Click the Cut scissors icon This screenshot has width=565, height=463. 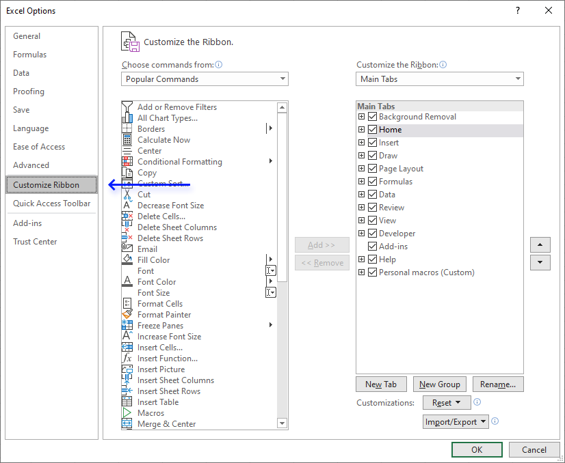(x=127, y=194)
